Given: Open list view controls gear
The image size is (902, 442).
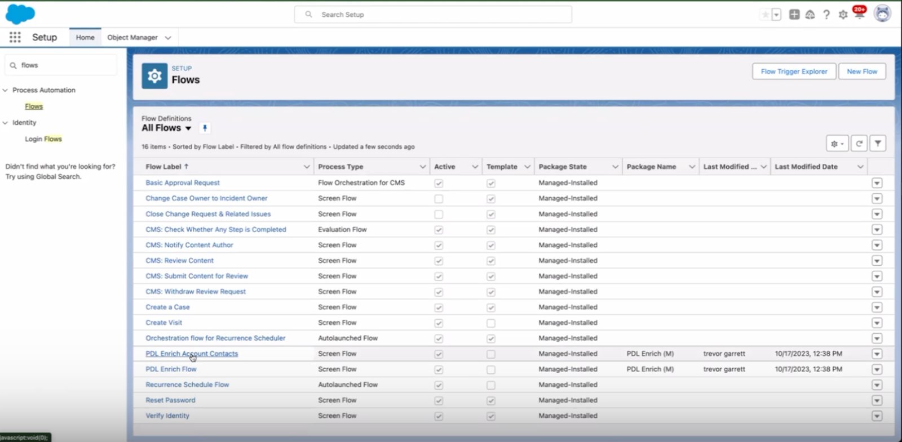Looking at the screenshot, I should click(837, 144).
